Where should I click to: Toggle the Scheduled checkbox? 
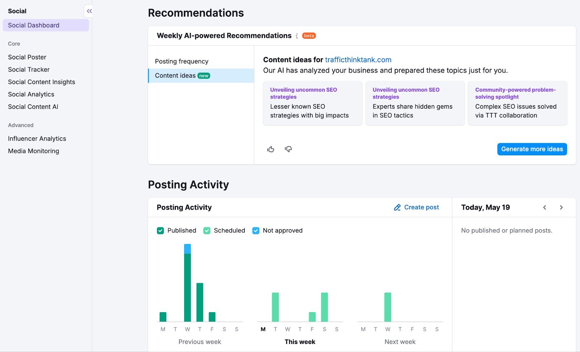(207, 231)
